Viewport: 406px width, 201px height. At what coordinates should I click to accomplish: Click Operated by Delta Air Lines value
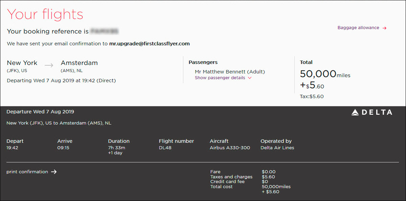(277, 148)
